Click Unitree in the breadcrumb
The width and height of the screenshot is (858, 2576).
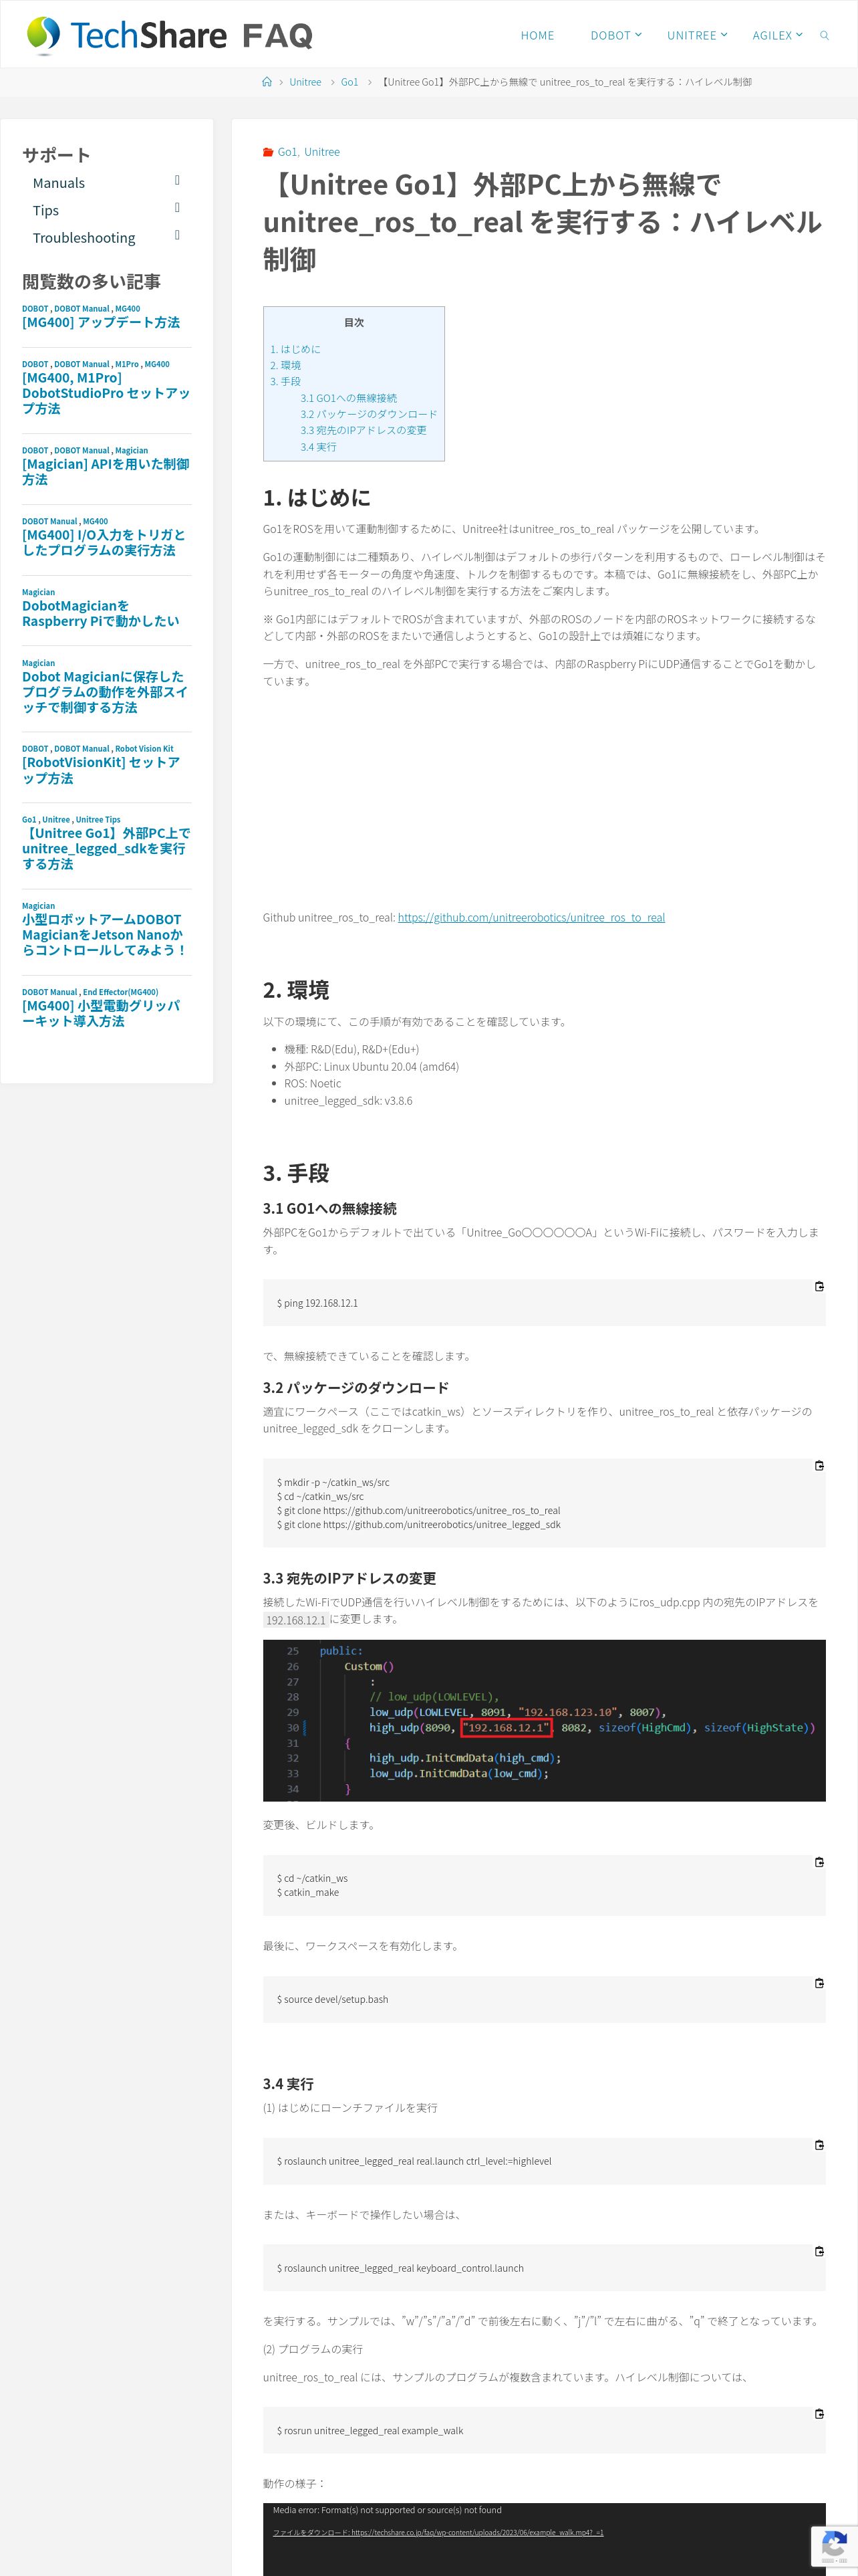point(305,82)
